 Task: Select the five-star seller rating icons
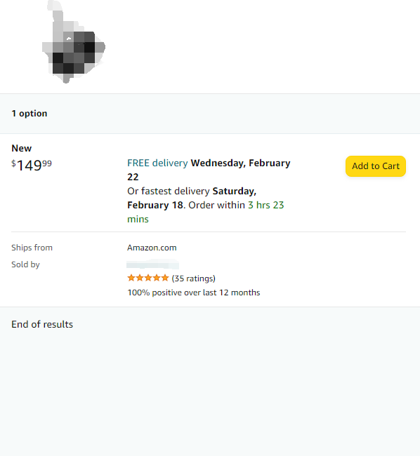(x=148, y=278)
